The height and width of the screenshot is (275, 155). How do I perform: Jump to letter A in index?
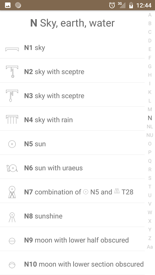coord(150,15)
